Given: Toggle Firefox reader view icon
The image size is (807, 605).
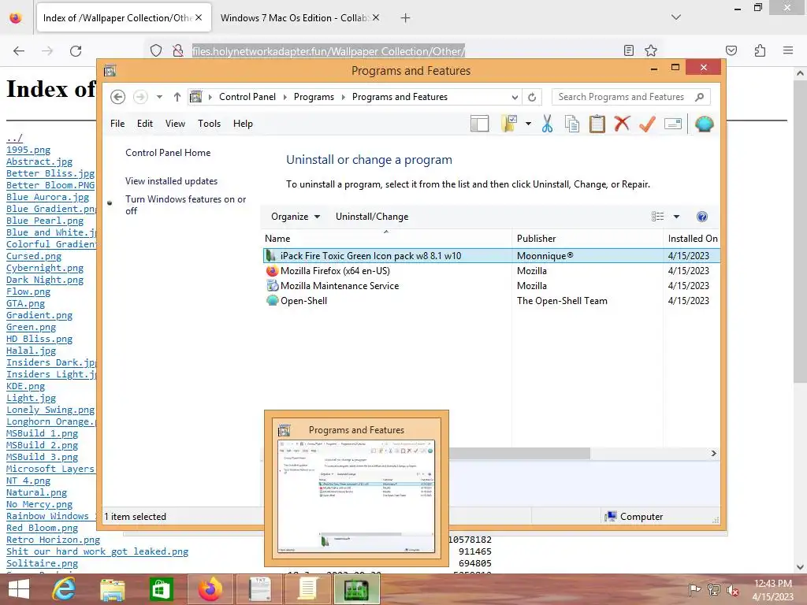Looking at the screenshot, I should tap(628, 50).
